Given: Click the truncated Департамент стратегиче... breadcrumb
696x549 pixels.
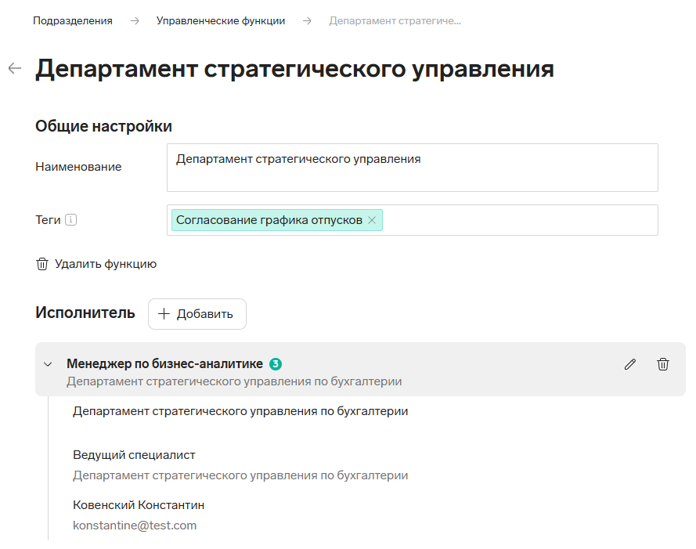Looking at the screenshot, I should click(x=395, y=21).
